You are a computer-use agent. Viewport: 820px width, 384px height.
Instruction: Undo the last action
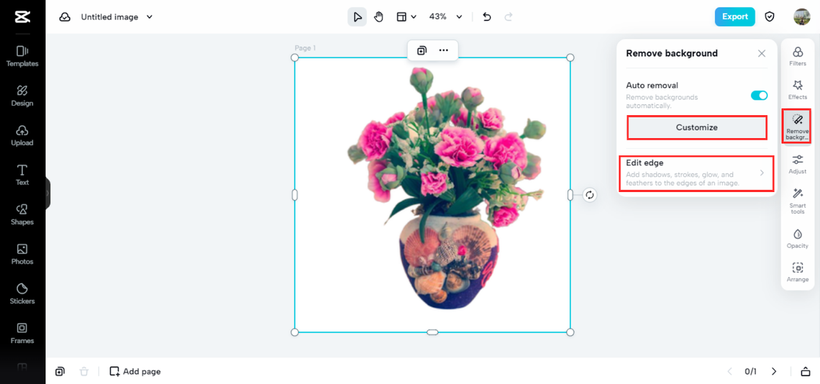tap(487, 17)
